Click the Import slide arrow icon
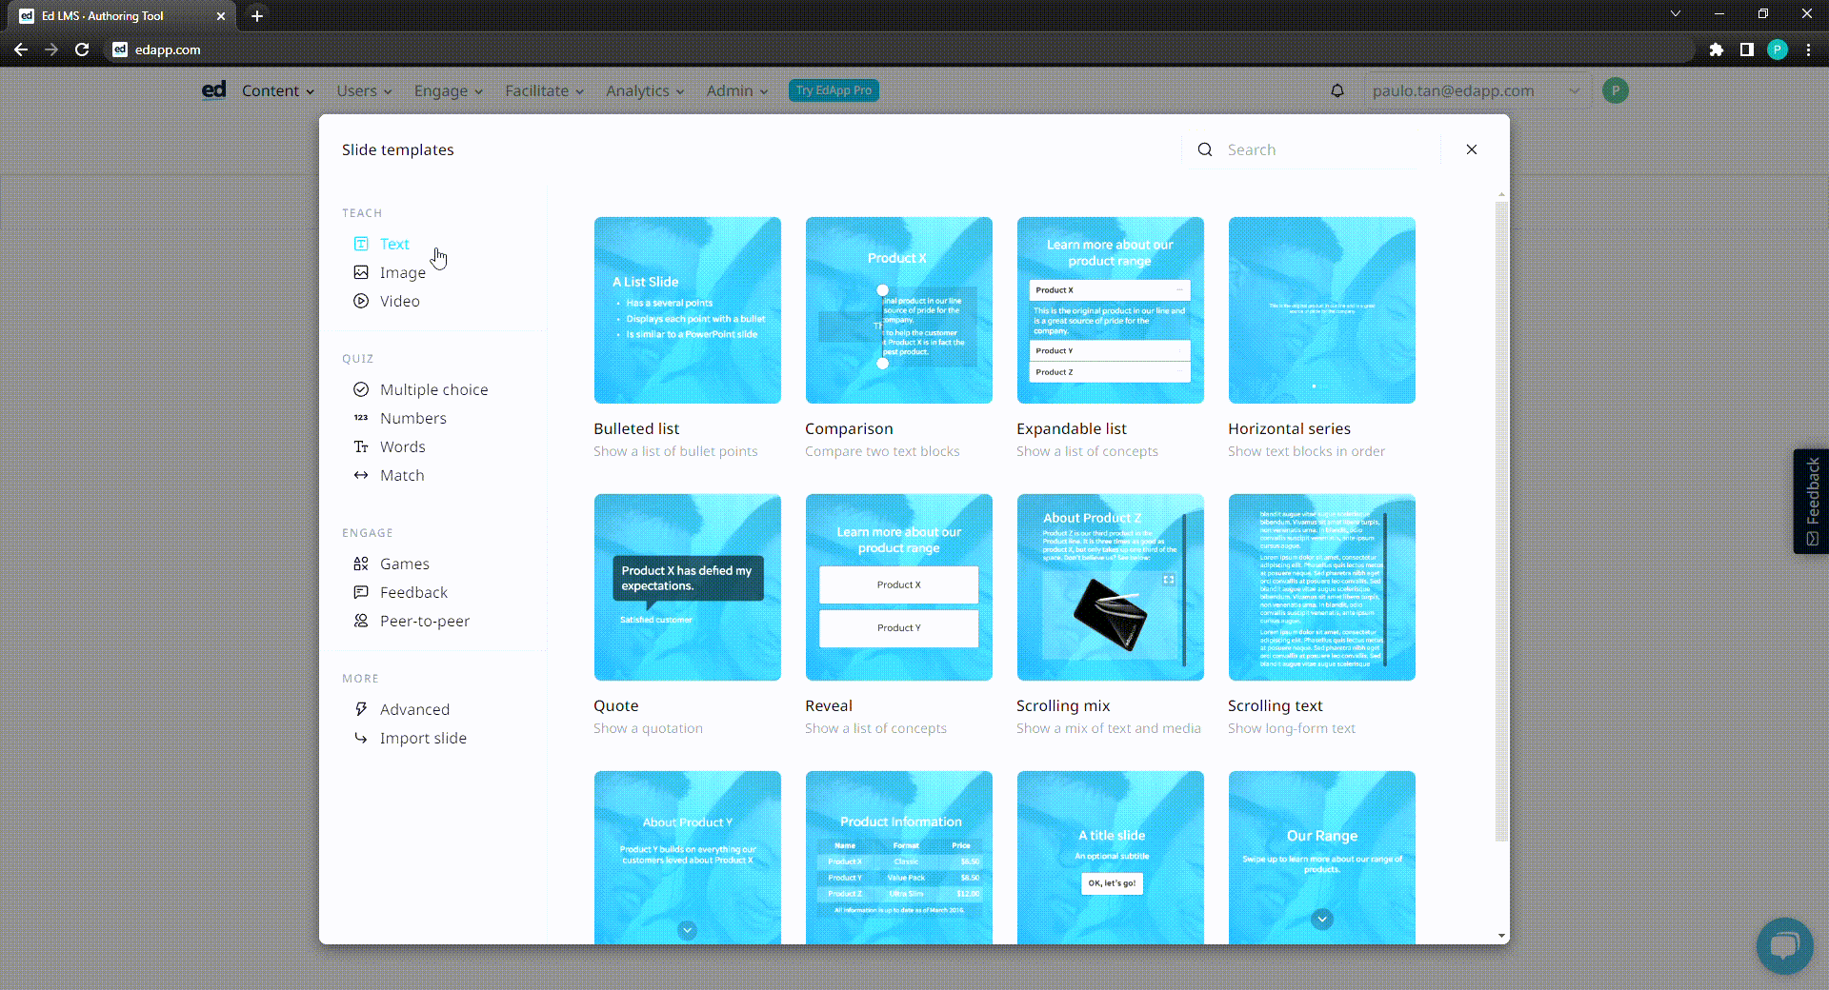This screenshot has width=1829, height=990. [x=361, y=738]
